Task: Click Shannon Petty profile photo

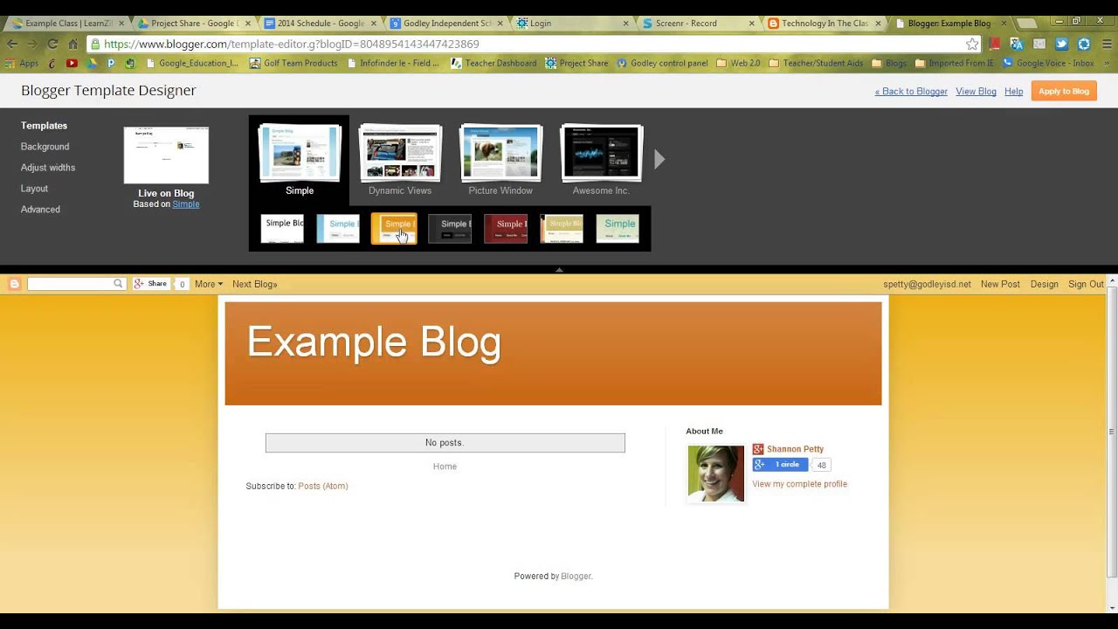Action: pyautogui.click(x=715, y=473)
